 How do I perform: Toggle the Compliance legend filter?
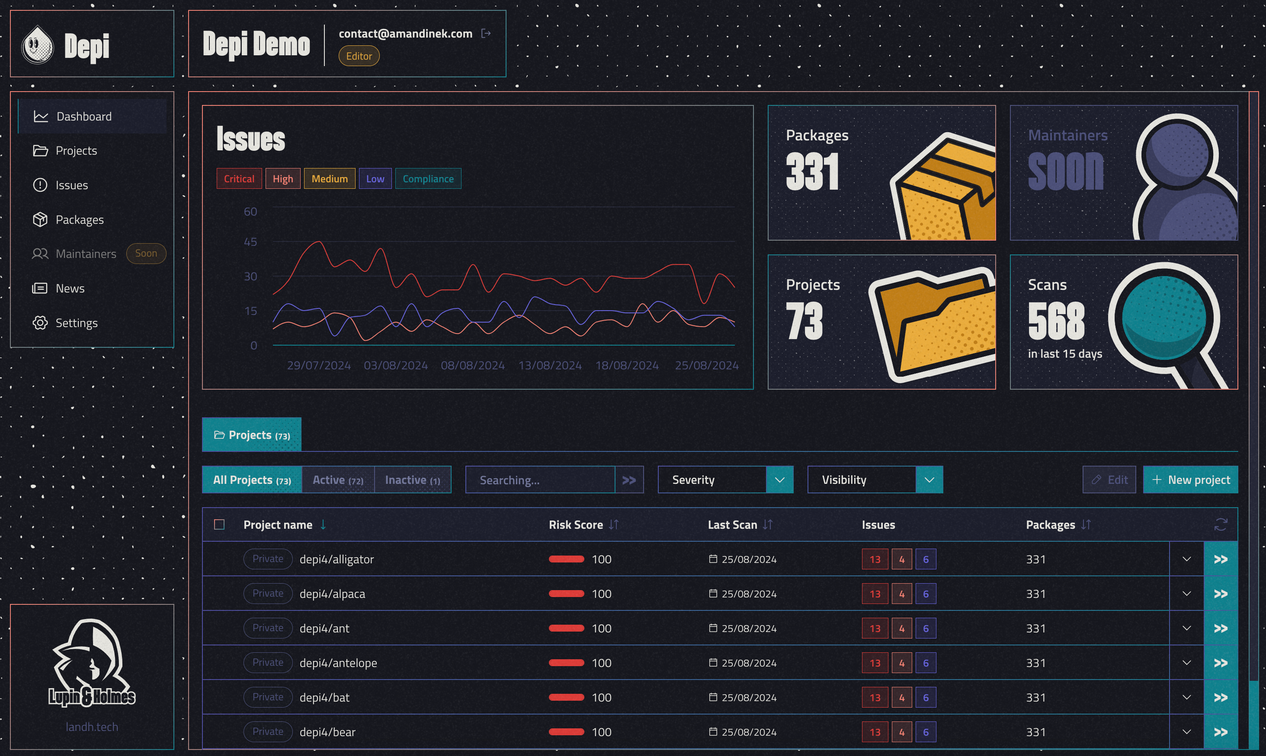428,179
